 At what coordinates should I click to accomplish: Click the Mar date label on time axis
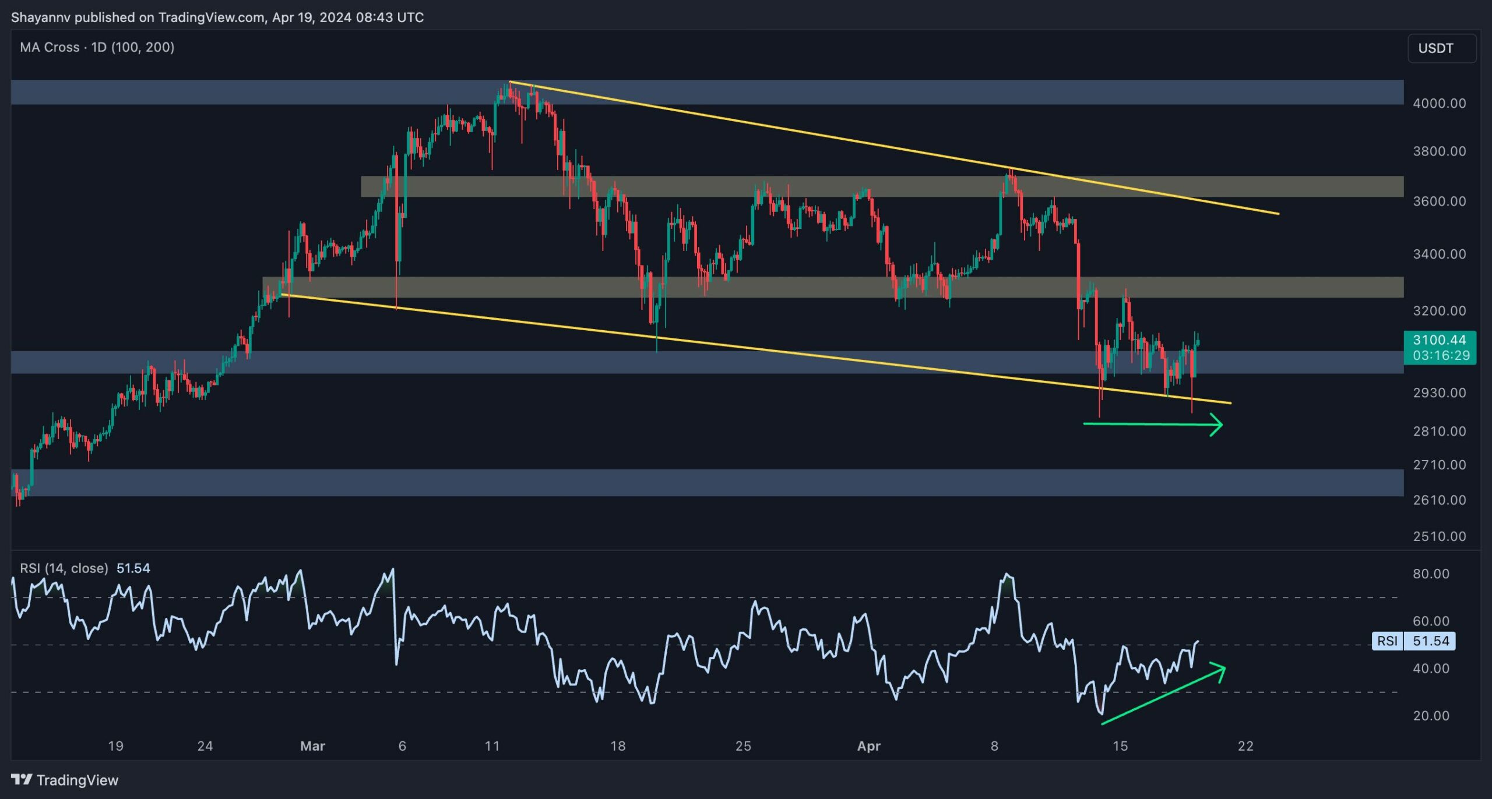click(312, 746)
